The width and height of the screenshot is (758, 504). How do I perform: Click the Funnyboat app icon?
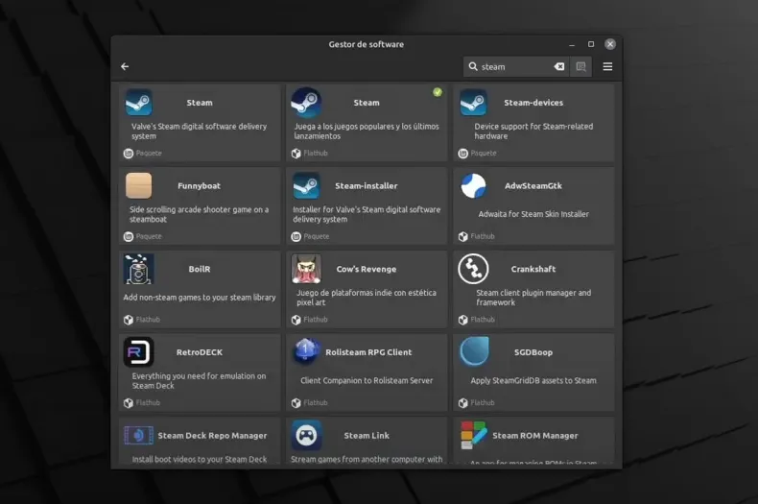click(x=139, y=185)
